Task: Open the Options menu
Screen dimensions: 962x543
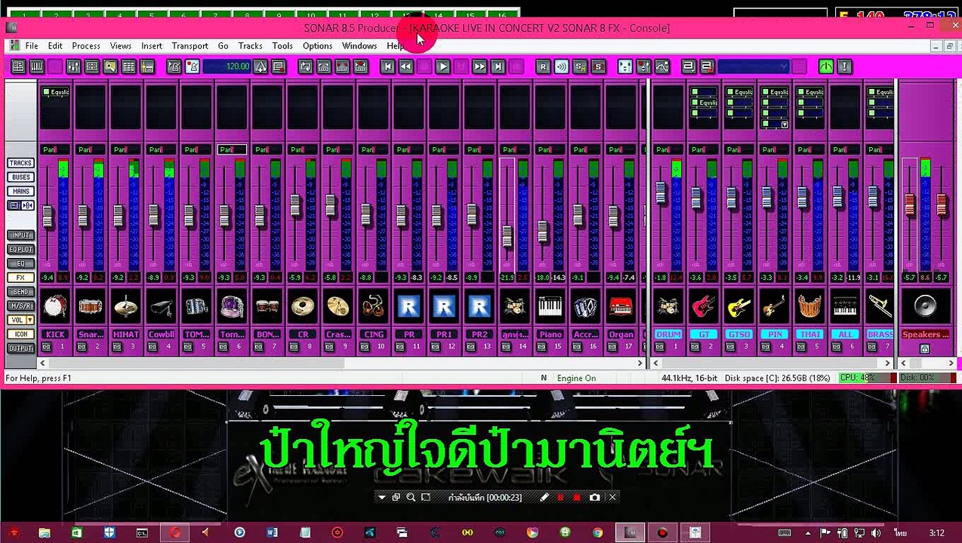Action: point(317,46)
